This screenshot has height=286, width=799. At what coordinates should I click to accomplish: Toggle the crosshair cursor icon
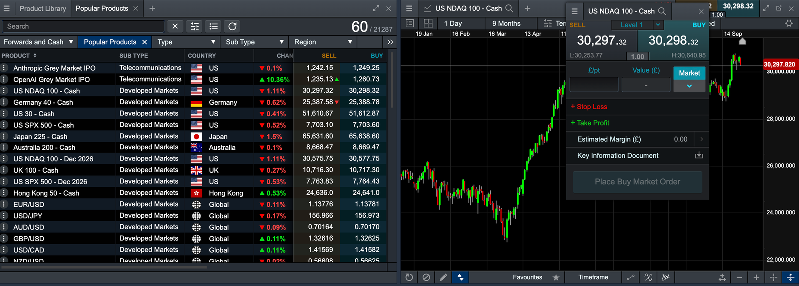(773, 277)
